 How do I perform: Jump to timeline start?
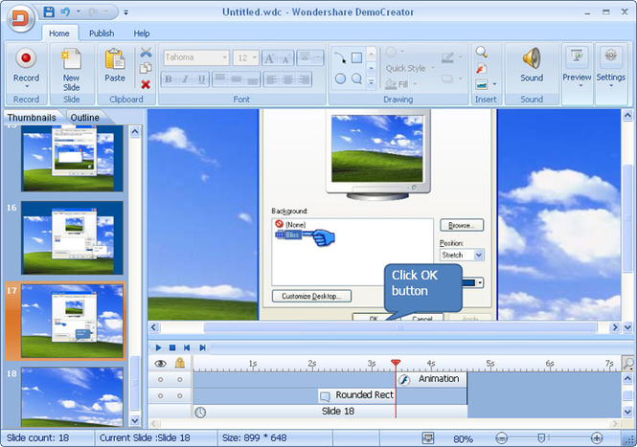(x=187, y=347)
